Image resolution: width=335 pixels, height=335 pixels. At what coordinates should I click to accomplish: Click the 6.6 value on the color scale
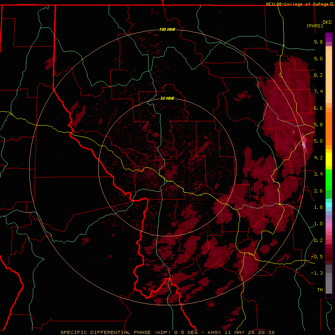[318, 108]
